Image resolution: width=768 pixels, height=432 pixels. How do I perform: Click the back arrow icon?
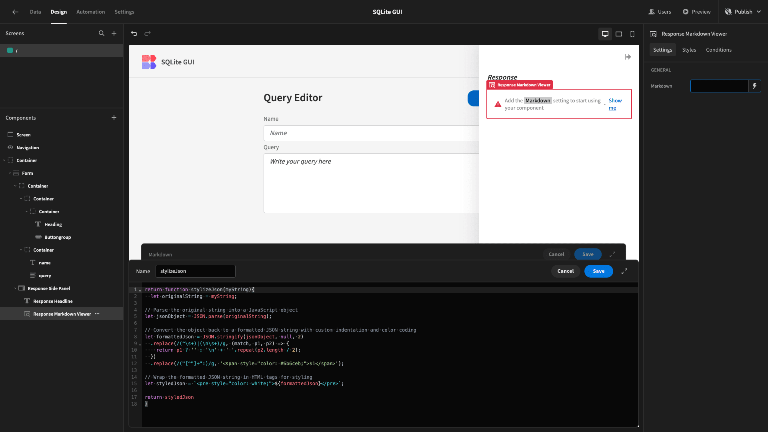(15, 12)
